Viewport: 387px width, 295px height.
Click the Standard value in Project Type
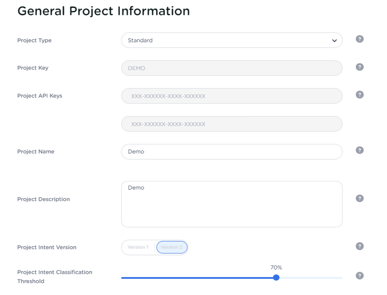coord(140,40)
